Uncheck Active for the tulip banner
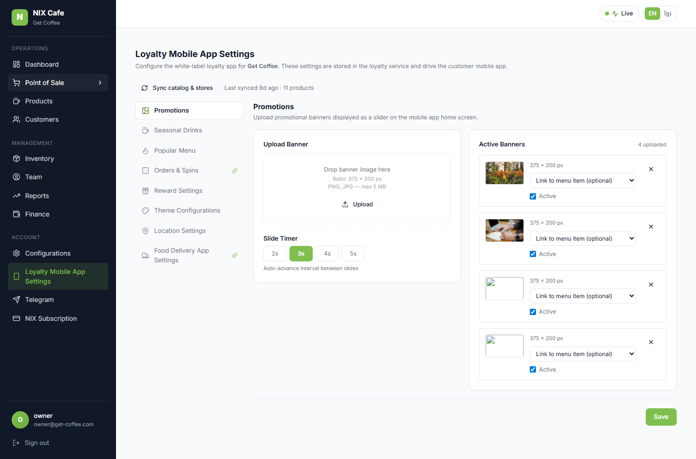This screenshot has width=696, height=459. click(533, 196)
